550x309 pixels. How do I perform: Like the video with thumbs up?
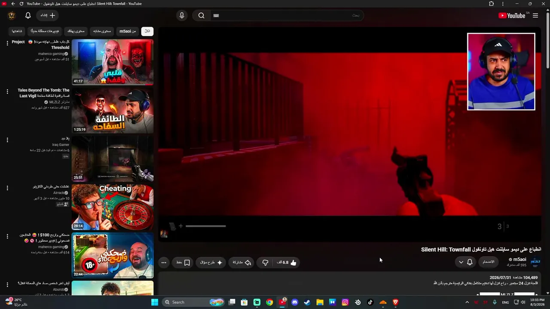(x=287, y=262)
